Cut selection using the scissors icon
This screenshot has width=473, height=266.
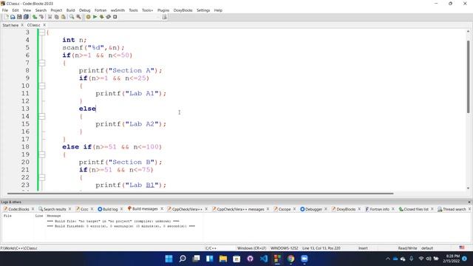[50, 17]
